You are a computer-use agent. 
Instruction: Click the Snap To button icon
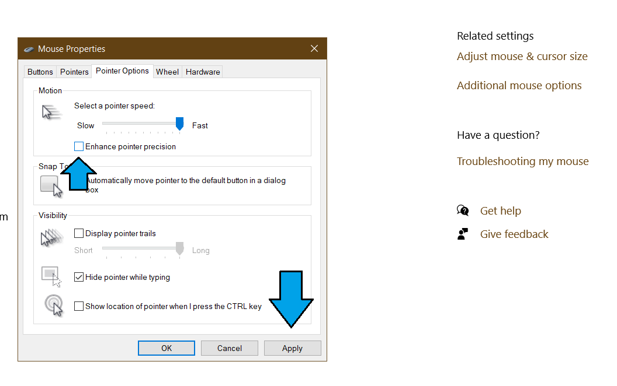(51, 187)
